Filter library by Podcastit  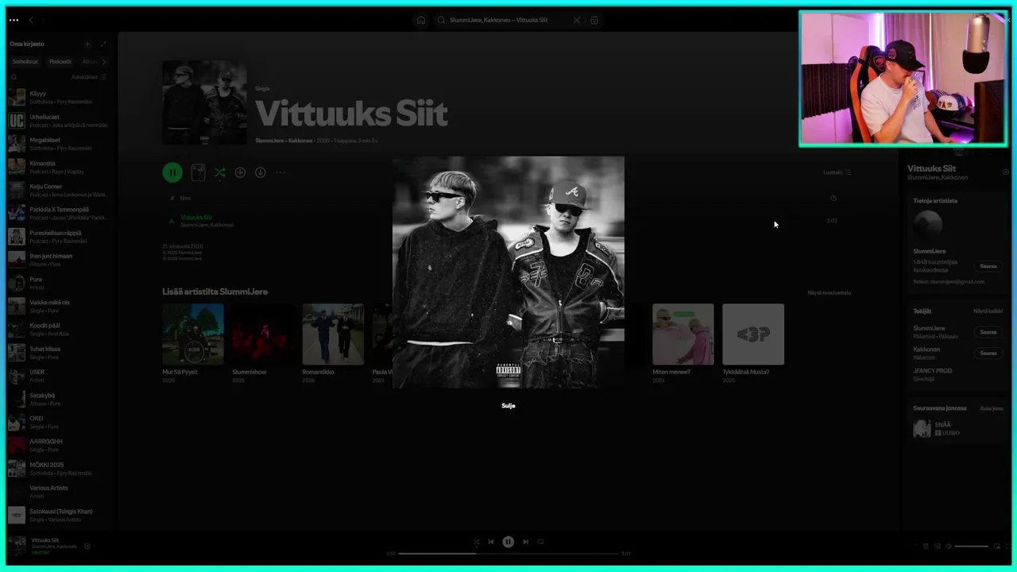click(x=60, y=61)
